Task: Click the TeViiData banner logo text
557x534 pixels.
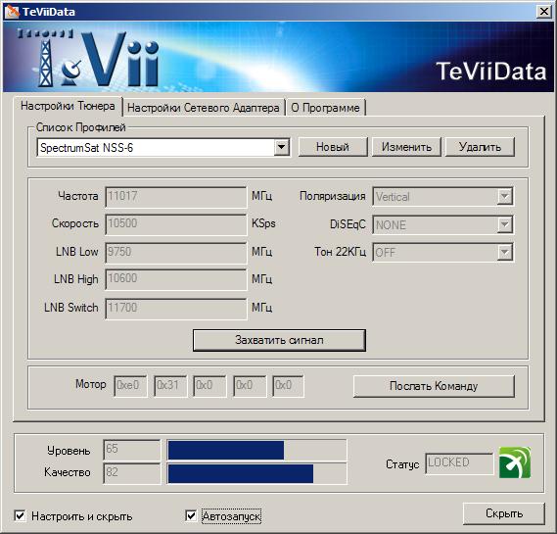Action: (491, 72)
